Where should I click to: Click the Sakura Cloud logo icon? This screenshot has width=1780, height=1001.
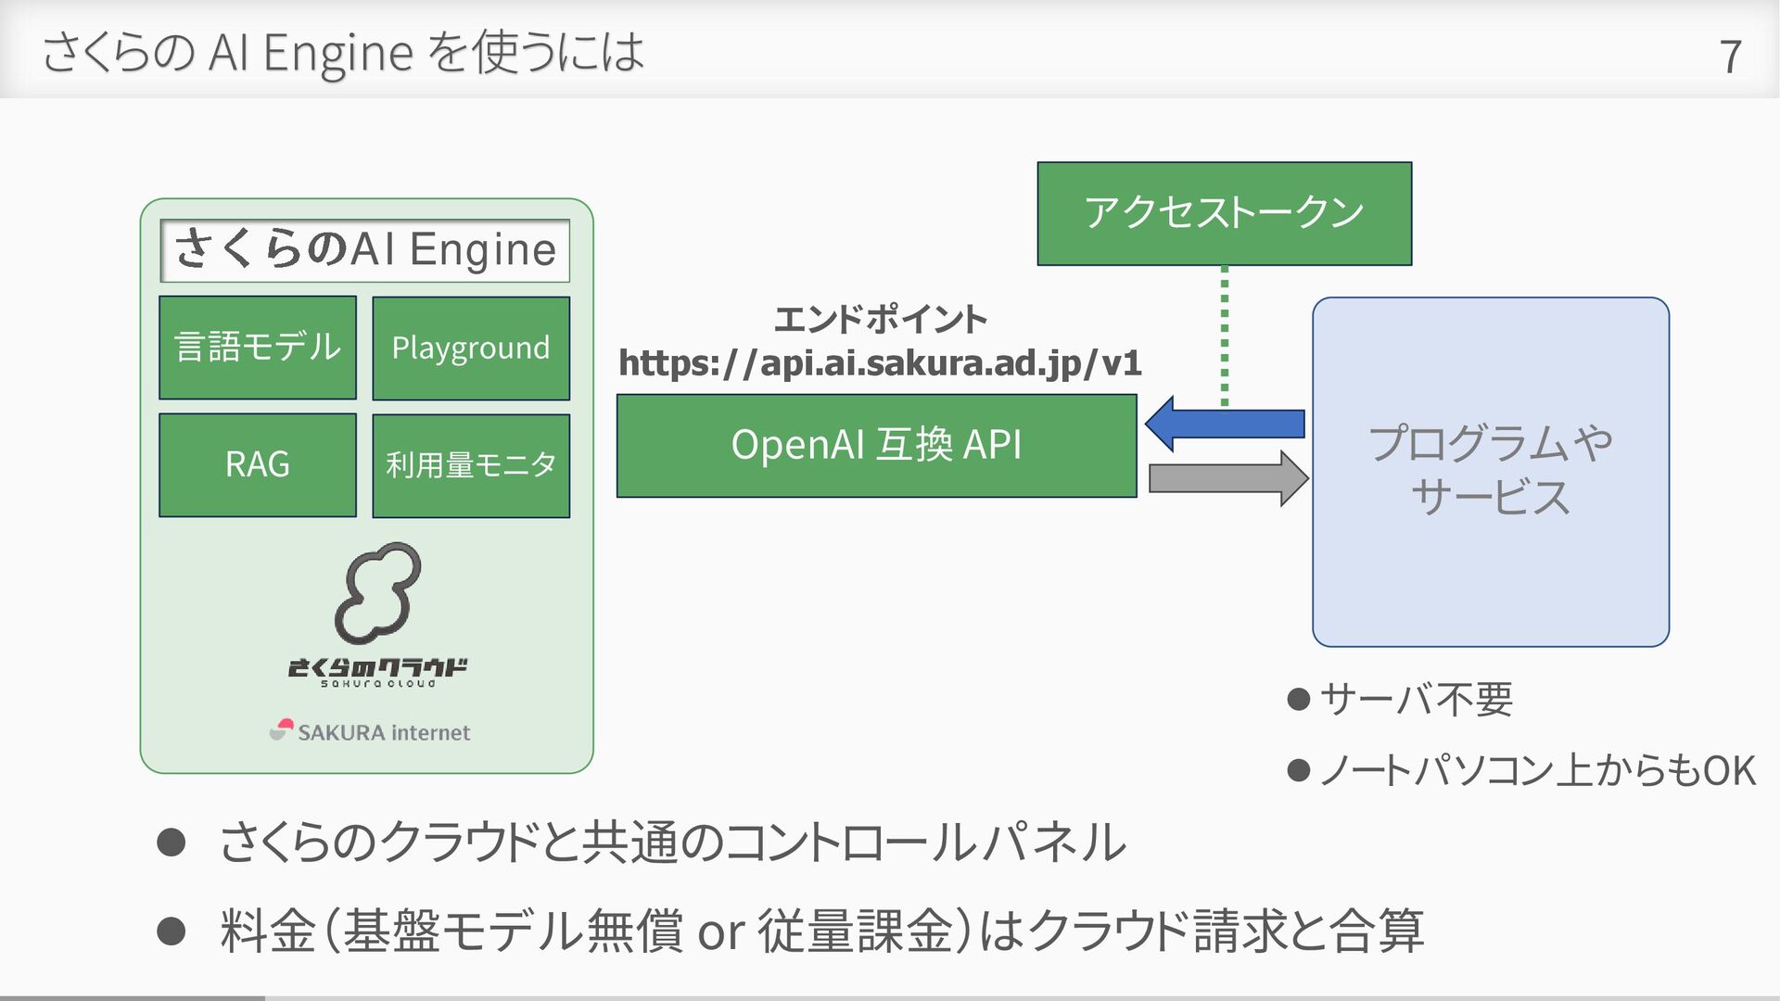(x=377, y=594)
